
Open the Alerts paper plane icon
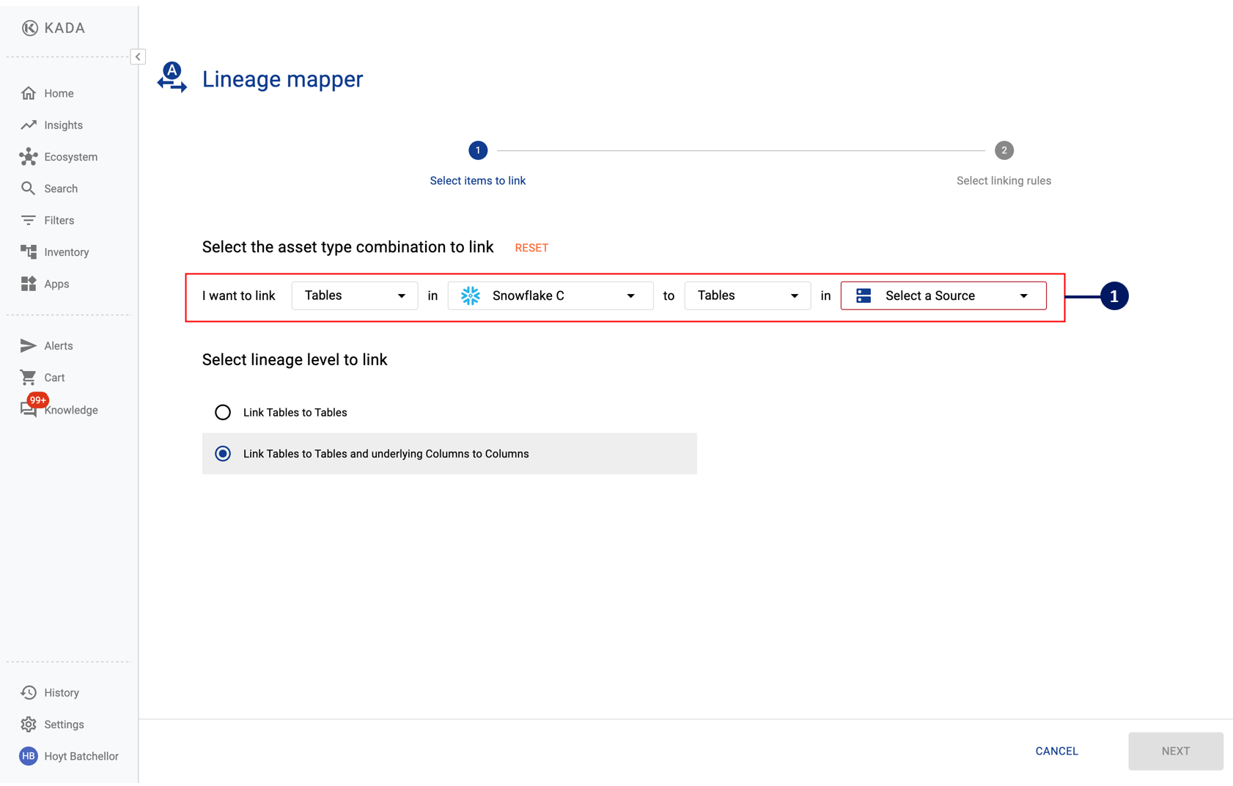point(29,346)
